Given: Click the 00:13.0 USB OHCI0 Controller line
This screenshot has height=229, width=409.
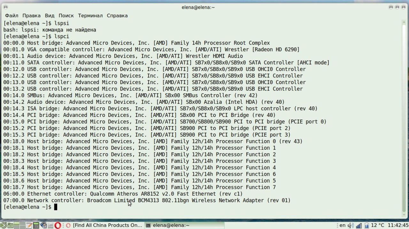Looking at the screenshot, I should click(154, 82).
